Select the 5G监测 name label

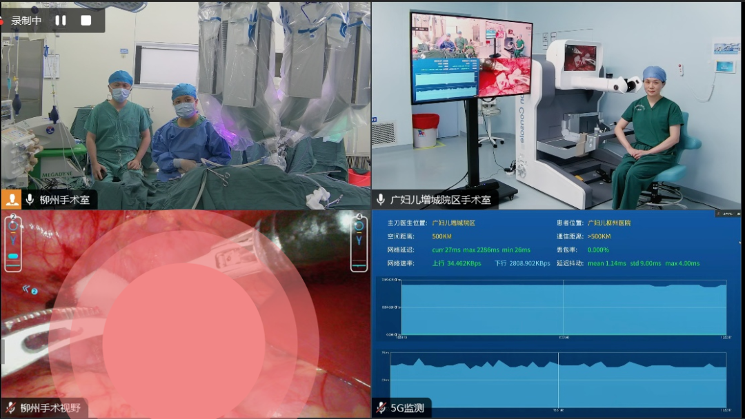tap(408, 408)
